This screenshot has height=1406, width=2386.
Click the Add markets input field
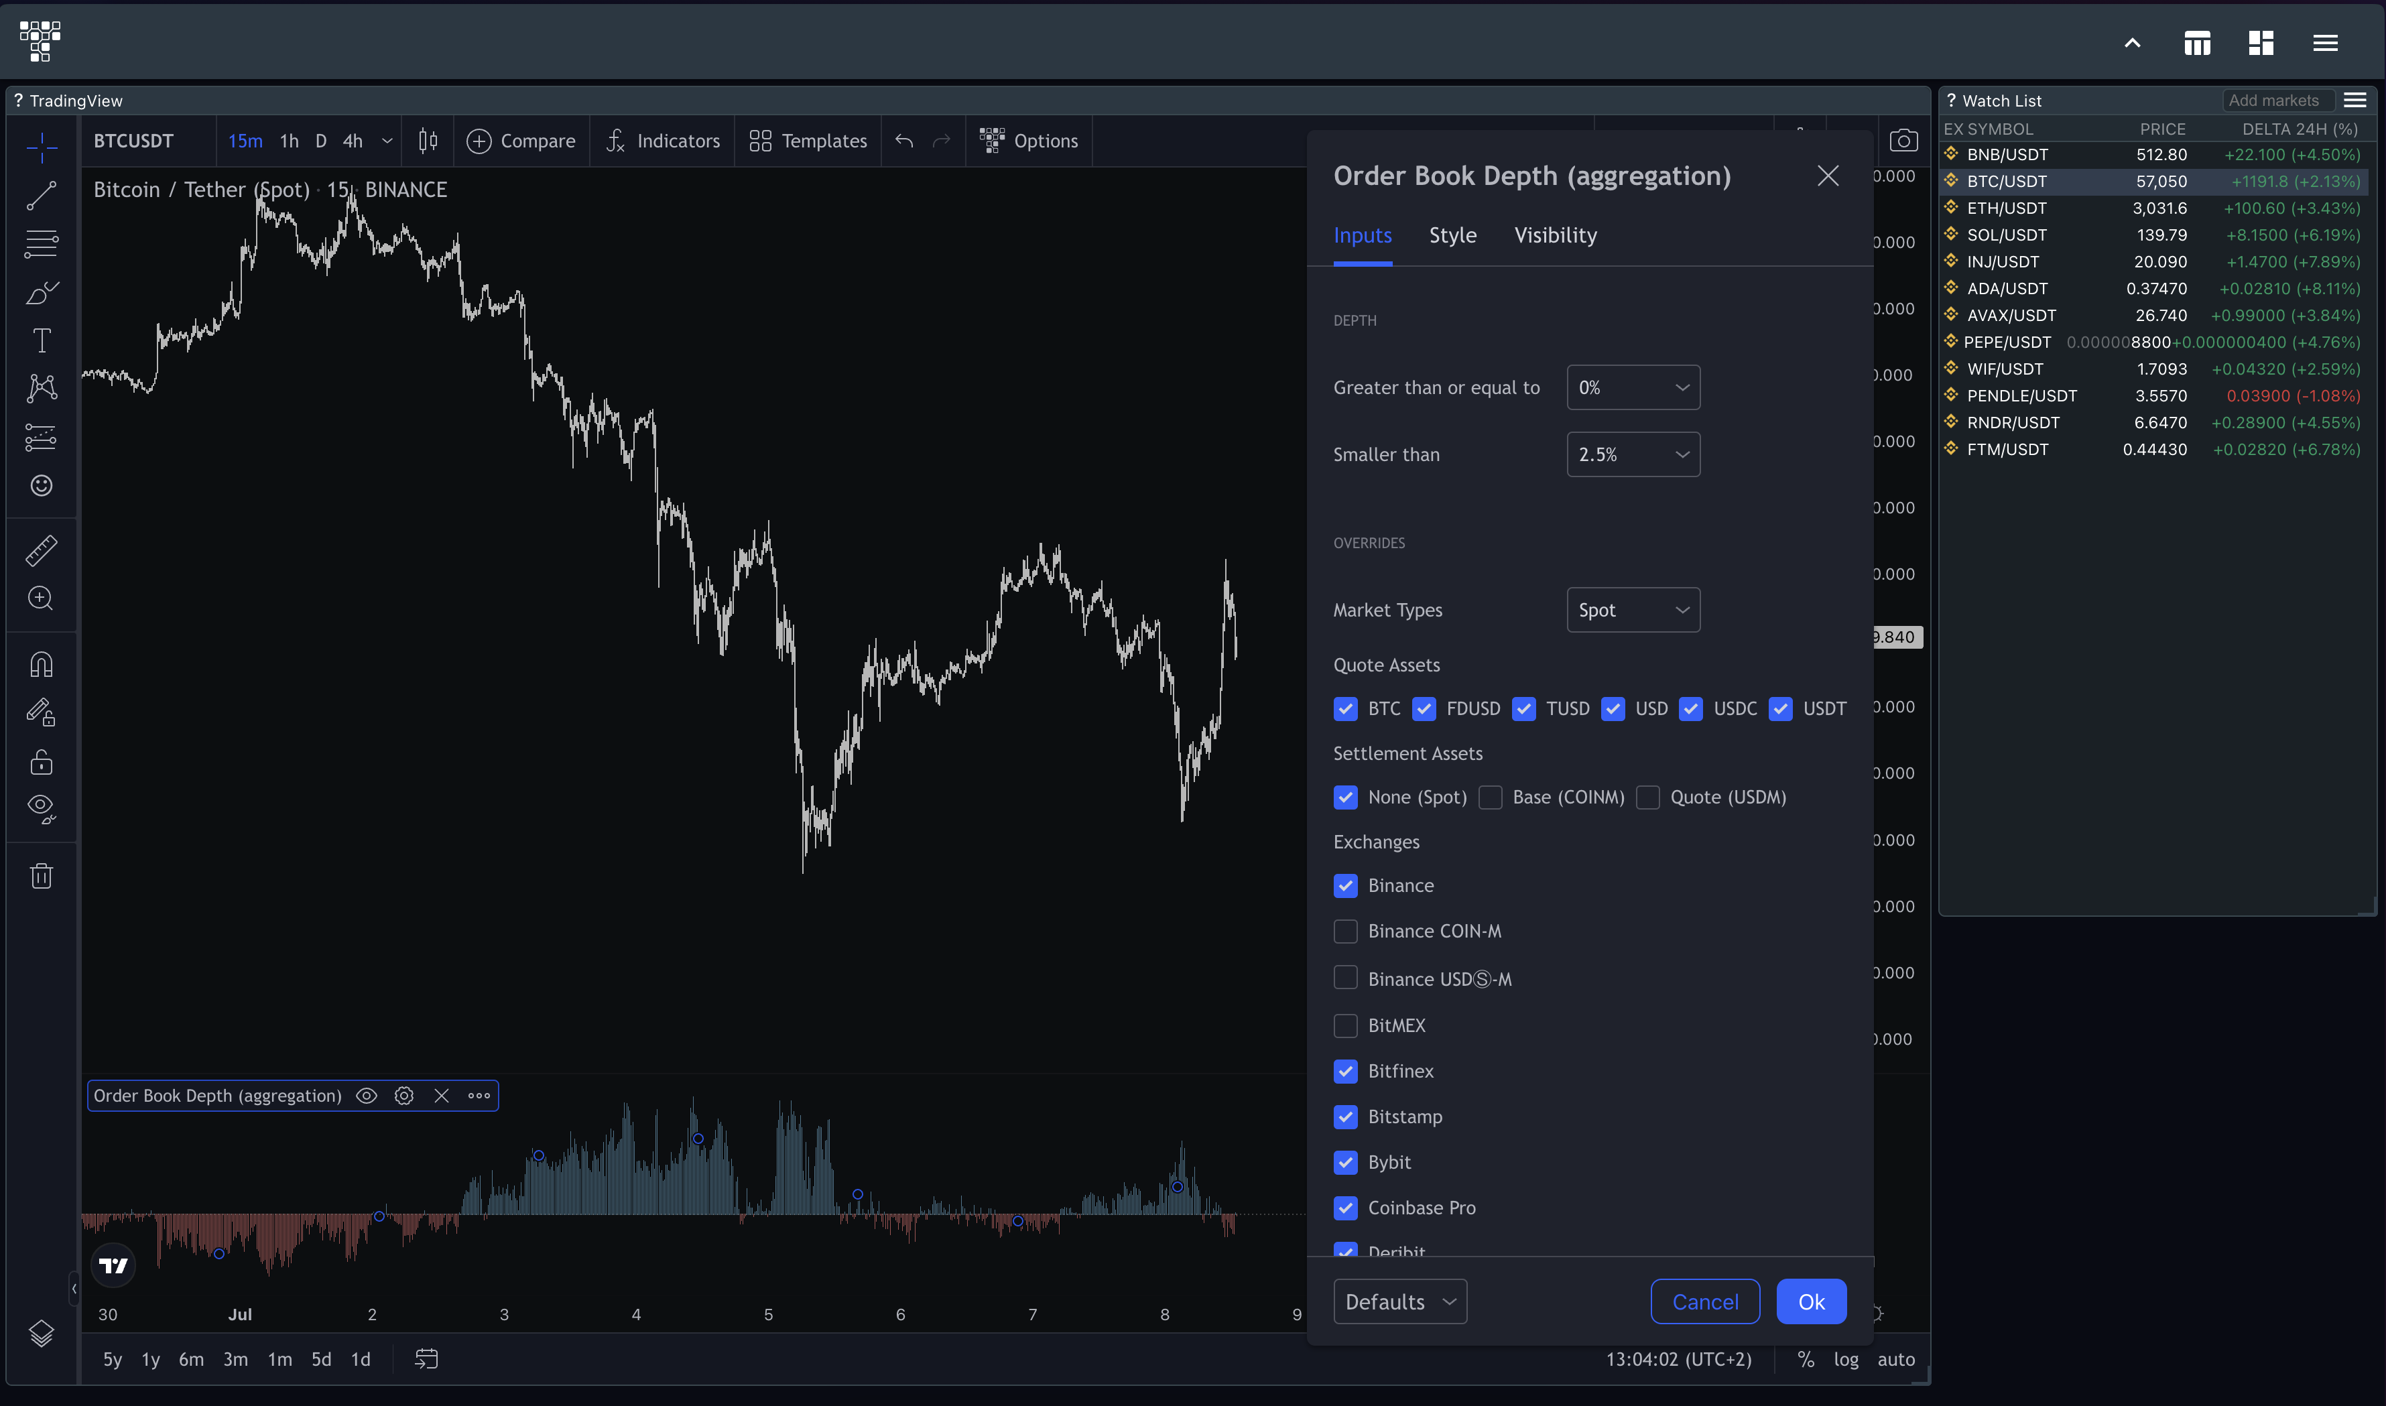tap(2276, 101)
